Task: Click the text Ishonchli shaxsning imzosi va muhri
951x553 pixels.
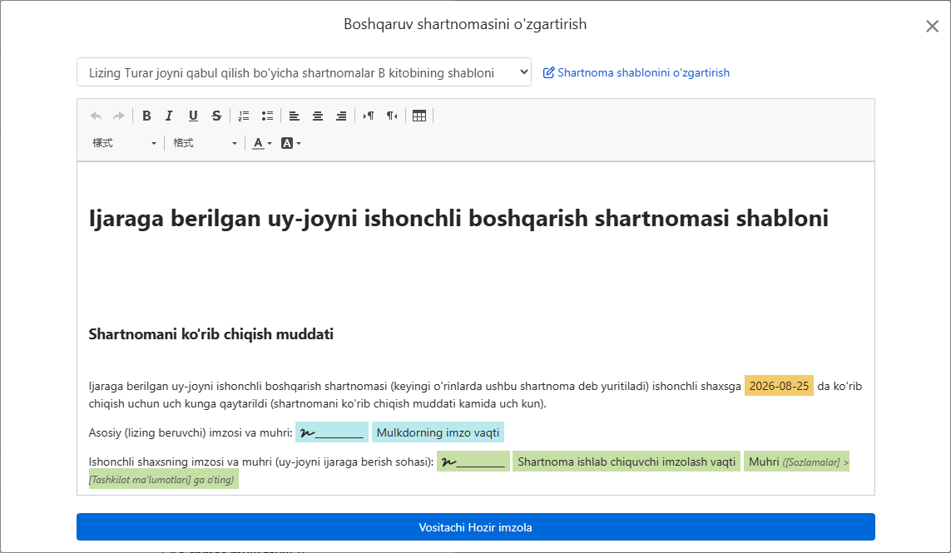Action: pyautogui.click(x=260, y=462)
